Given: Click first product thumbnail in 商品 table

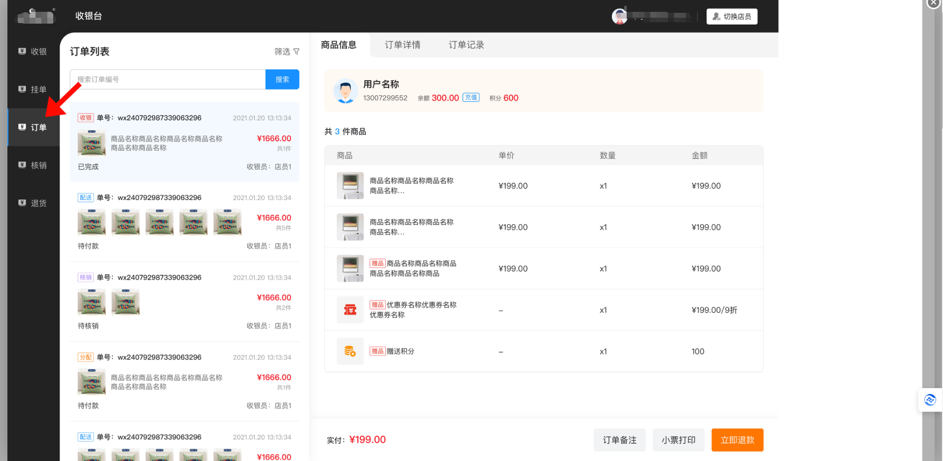Looking at the screenshot, I should point(350,186).
